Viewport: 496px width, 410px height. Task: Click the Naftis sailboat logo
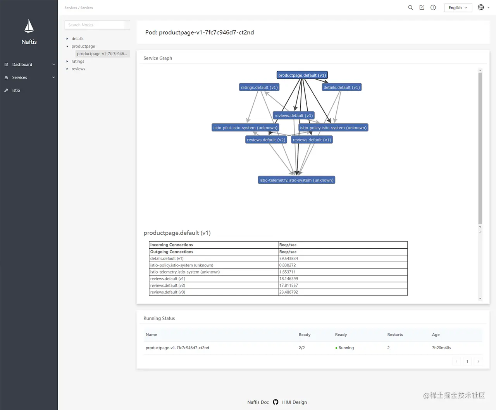pyautogui.click(x=29, y=26)
